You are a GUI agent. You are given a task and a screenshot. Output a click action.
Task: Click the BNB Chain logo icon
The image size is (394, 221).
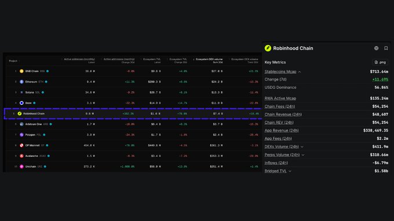click(x=21, y=71)
